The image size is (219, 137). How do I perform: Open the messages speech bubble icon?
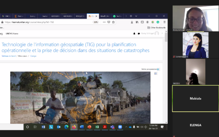(139, 33)
